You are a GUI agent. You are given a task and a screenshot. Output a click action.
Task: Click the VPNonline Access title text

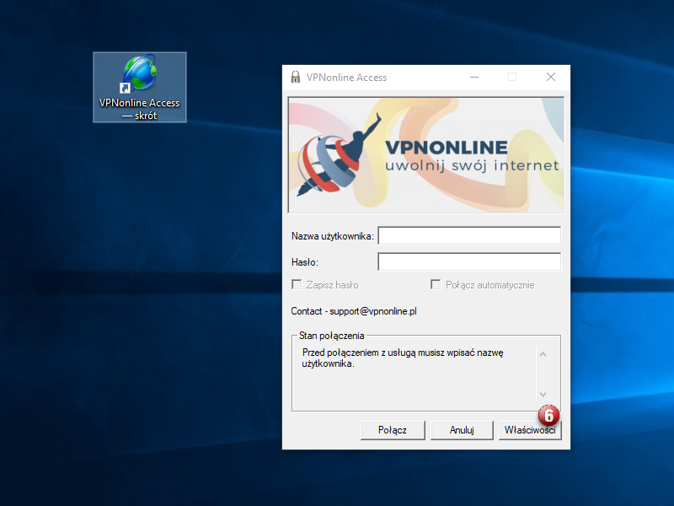click(x=346, y=78)
